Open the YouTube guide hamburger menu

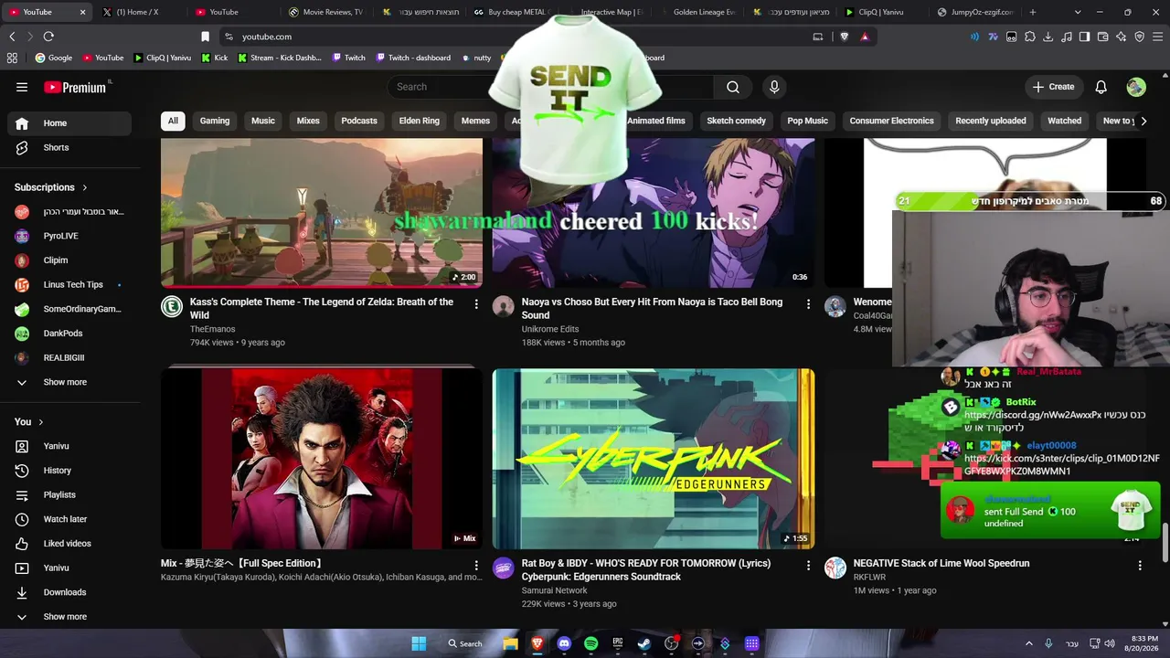pyautogui.click(x=22, y=87)
